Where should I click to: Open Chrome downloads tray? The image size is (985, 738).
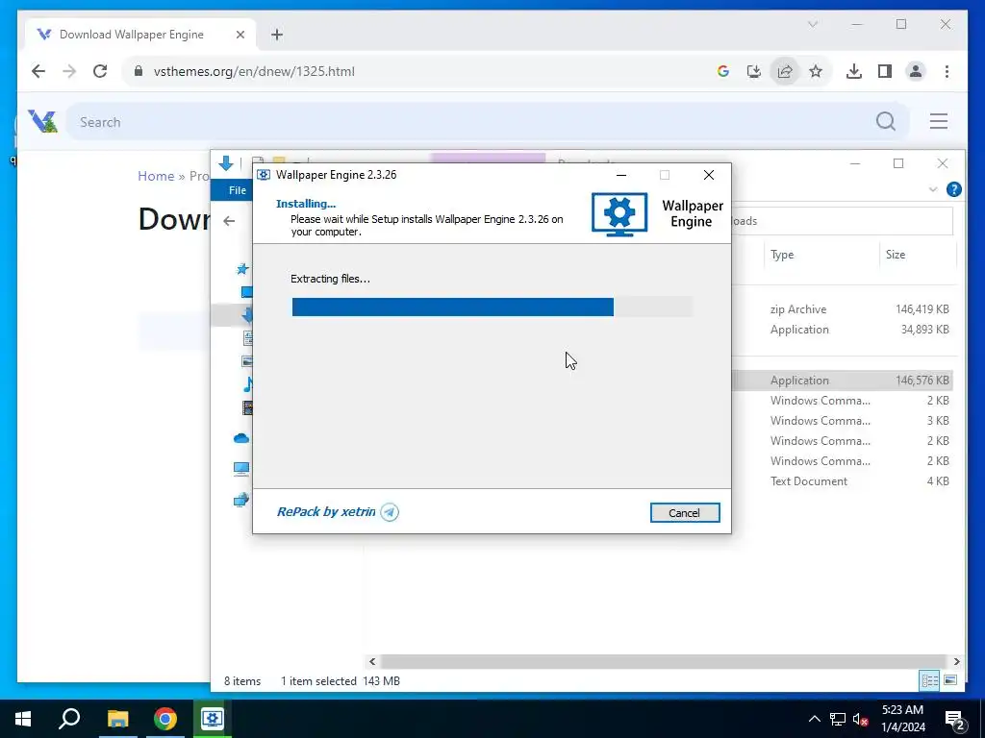point(854,71)
